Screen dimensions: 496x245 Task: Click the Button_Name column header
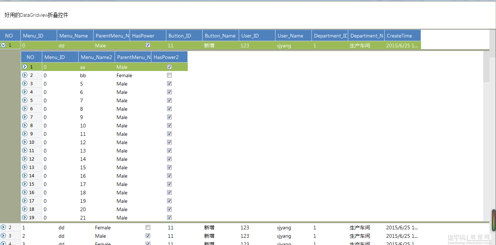coord(221,36)
